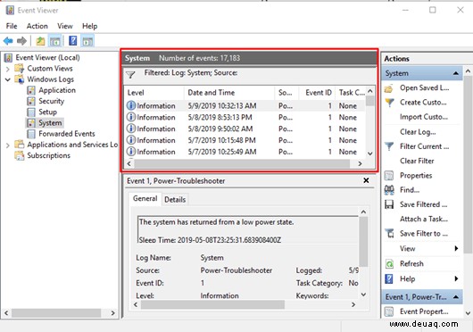Click the Subscriptions icon in tree
This screenshot has width=473, height=332.
(20, 155)
